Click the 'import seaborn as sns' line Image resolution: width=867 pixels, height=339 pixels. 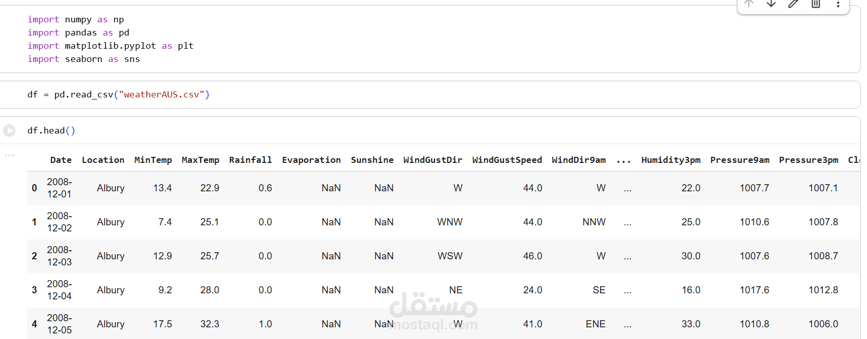84,59
